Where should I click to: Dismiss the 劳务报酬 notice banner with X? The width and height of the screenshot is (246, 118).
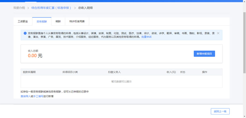[x=218, y=33]
